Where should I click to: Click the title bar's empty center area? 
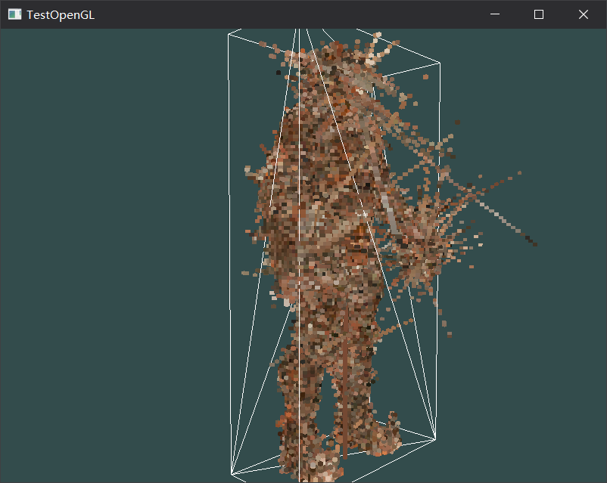pyautogui.click(x=303, y=14)
